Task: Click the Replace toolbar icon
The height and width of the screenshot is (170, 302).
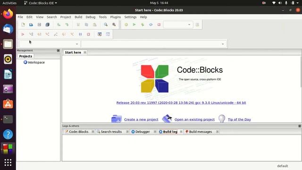Action: (x=114, y=25)
